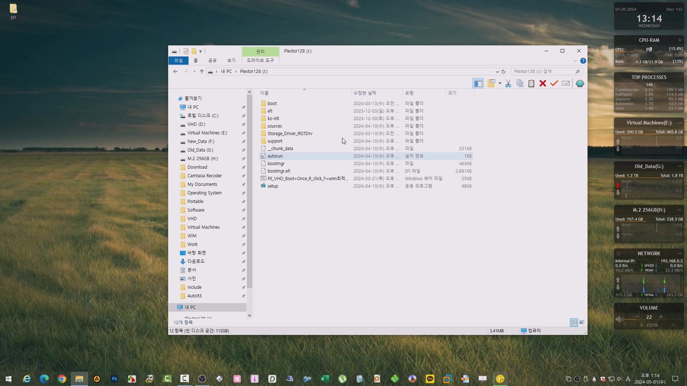
Task: Click the 관리 contextual tab header
Action: pos(260,51)
